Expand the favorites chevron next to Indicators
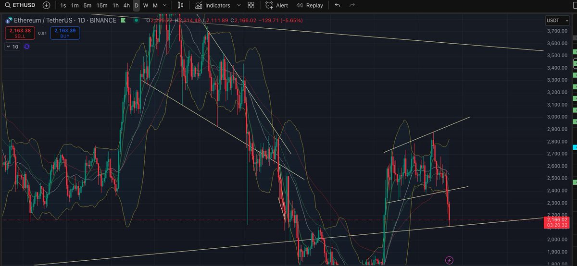The height and width of the screenshot is (266, 577). (238, 5)
